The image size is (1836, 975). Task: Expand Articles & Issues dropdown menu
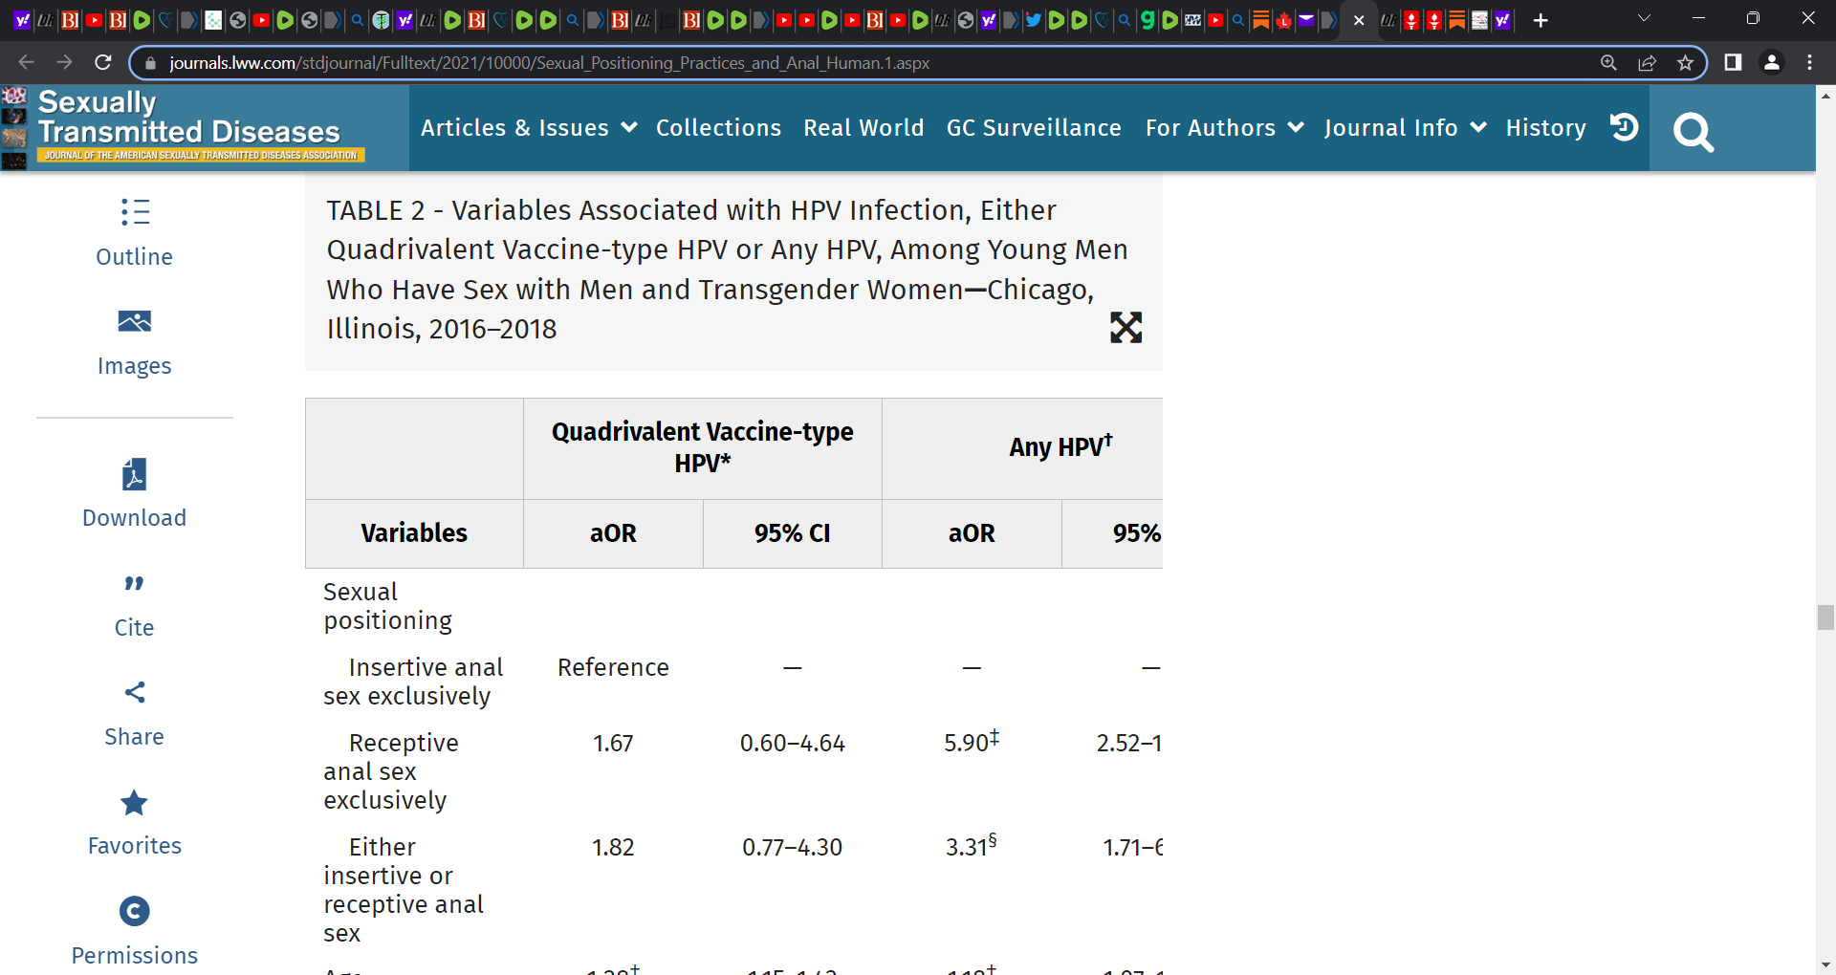click(528, 128)
